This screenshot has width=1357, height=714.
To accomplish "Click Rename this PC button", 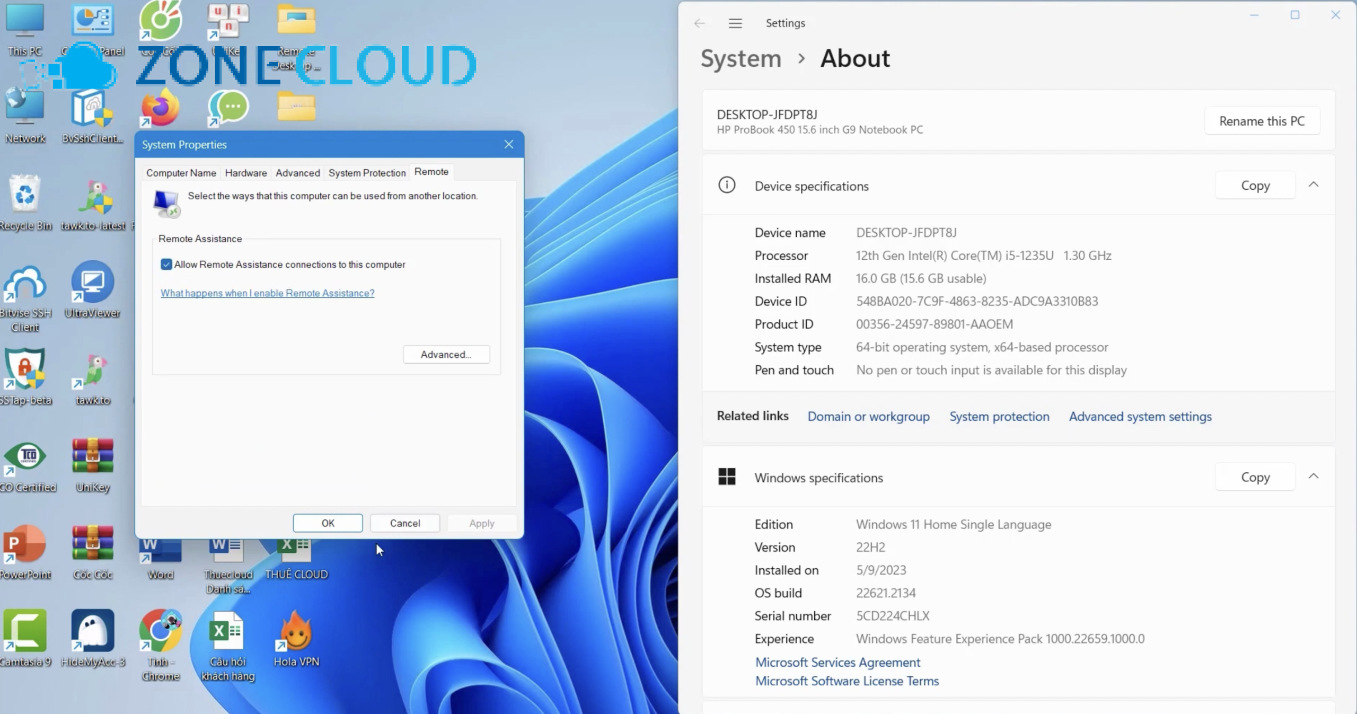I will [1262, 121].
